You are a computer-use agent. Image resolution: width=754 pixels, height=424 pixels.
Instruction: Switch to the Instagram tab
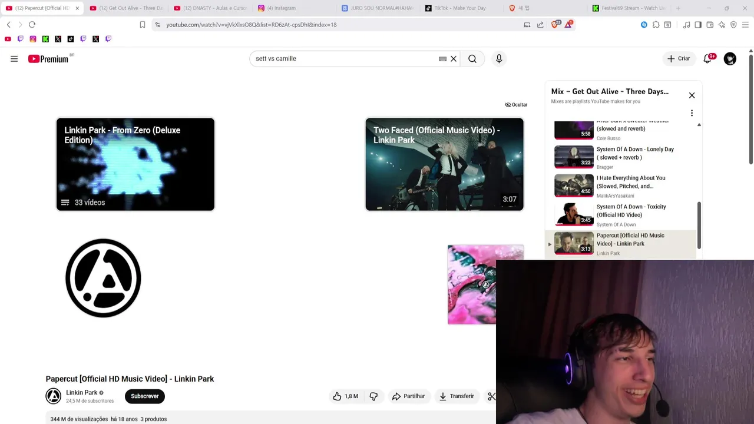pyautogui.click(x=294, y=8)
